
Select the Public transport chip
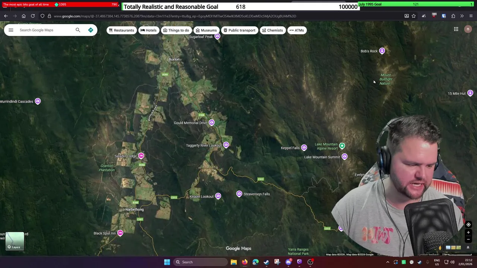(239, 30)
